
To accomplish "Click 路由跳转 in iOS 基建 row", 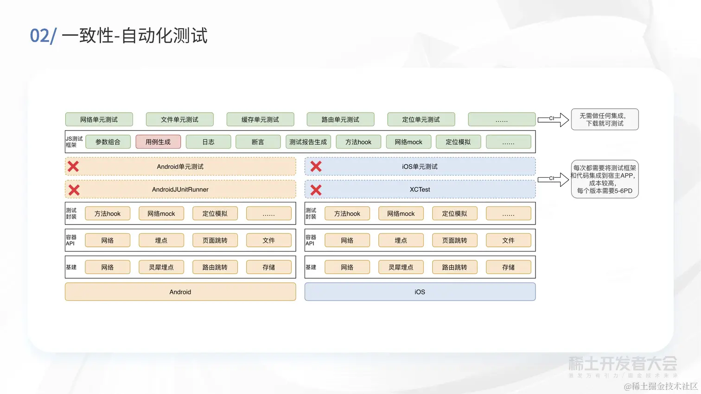I will point(455,267).
